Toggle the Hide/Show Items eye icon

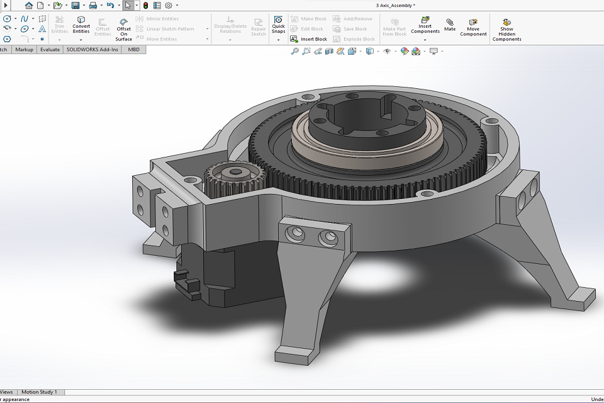point(386,51)
